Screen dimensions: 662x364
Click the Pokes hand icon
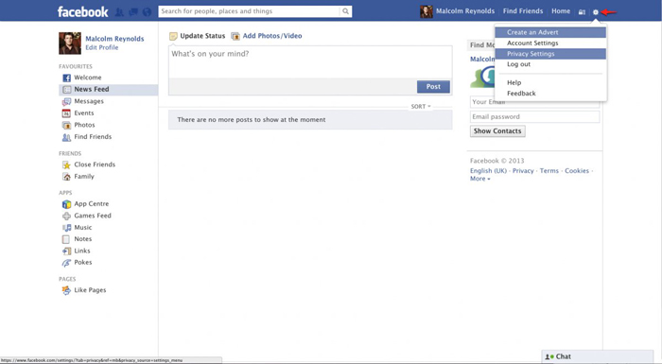point(67,263)
